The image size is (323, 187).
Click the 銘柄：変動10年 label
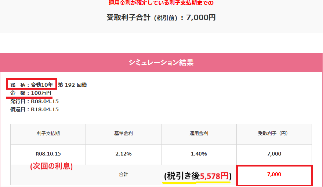click(32, 85)
